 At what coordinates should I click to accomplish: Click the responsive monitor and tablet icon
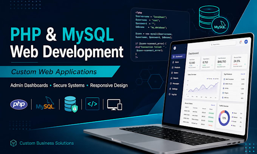pos(115,105)
